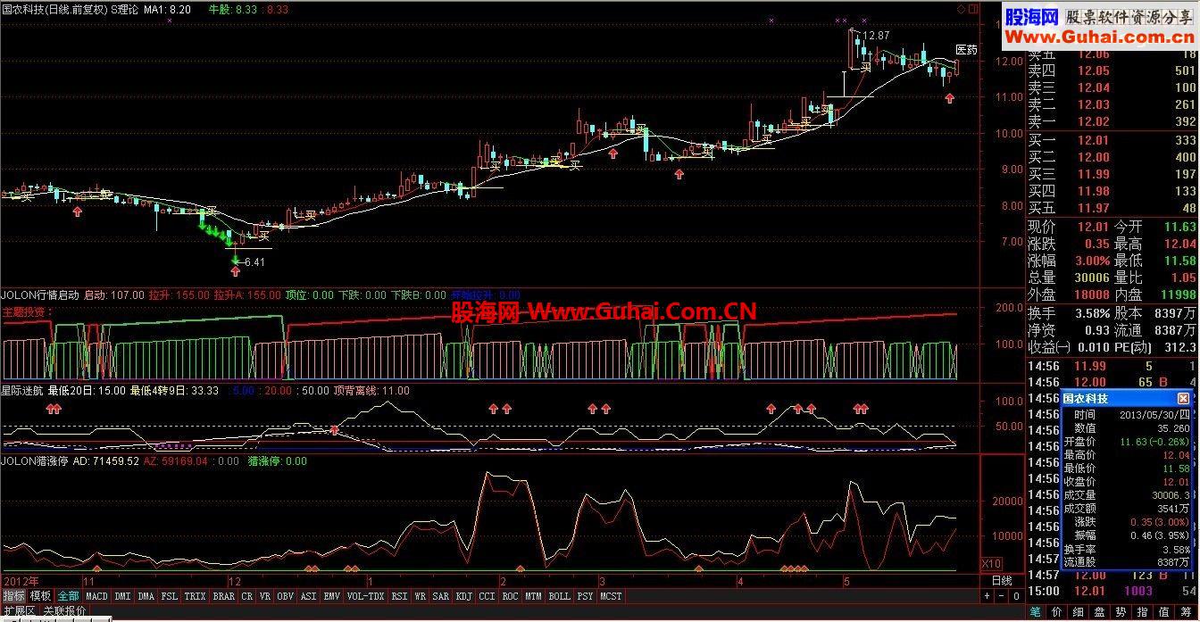Image resolution: width=1200 pixels, height=622 pixels.
Task: Switch to the CCI indicator
Action: 487,595
